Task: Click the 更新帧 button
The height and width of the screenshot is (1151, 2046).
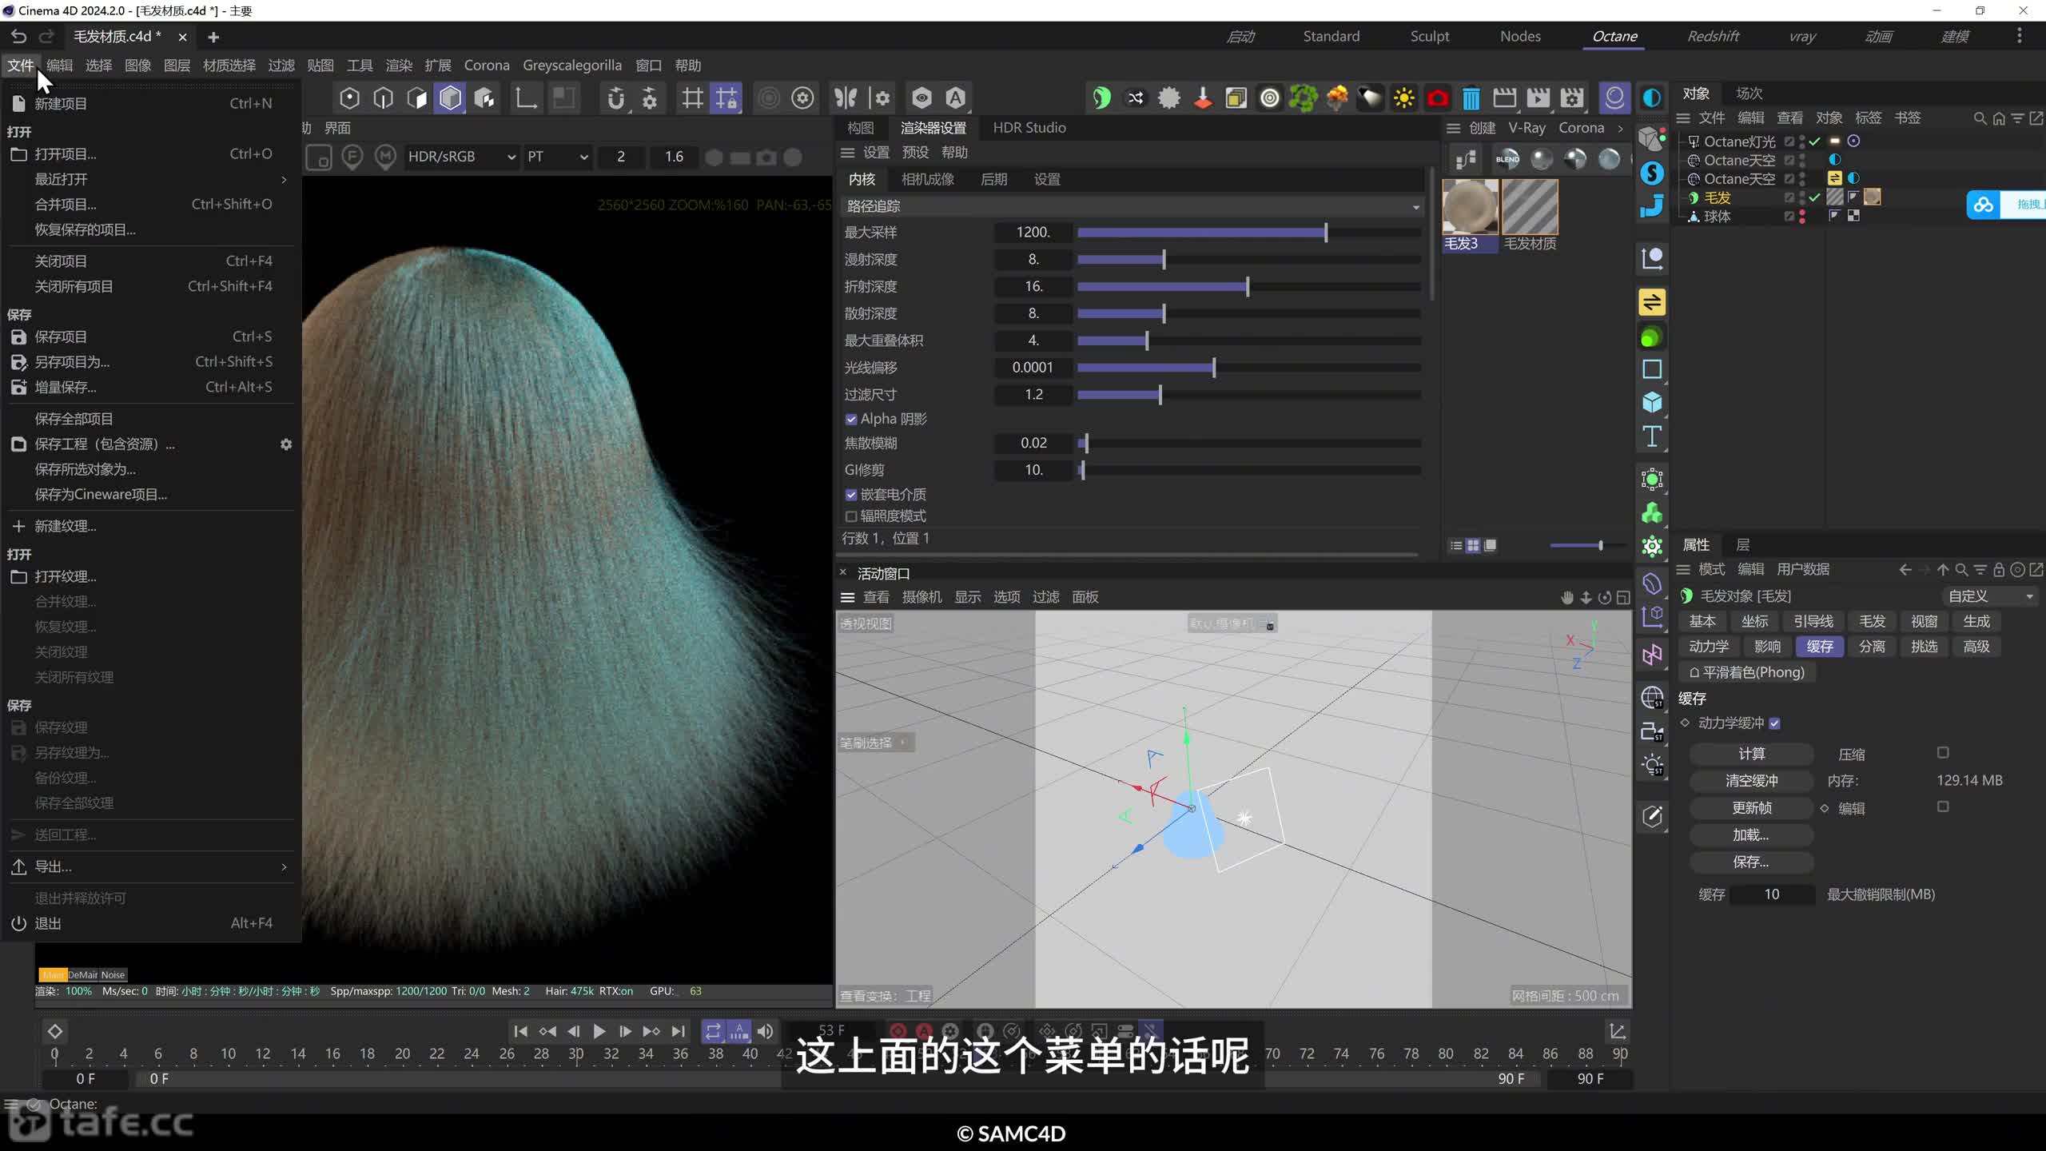Action: [x=1751, y=808]
